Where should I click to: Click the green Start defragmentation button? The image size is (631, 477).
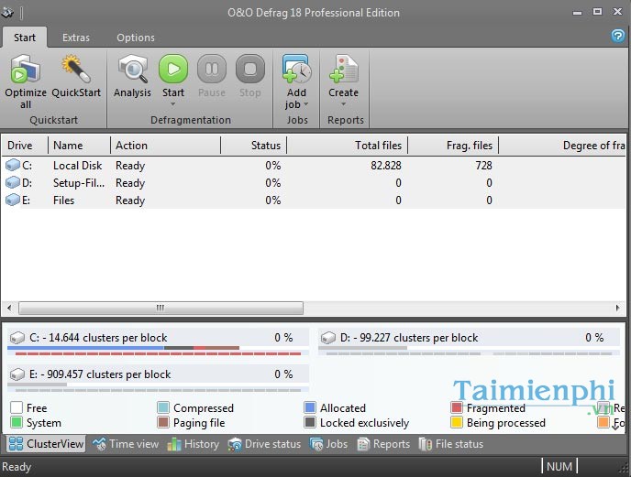tap(173, 69)
